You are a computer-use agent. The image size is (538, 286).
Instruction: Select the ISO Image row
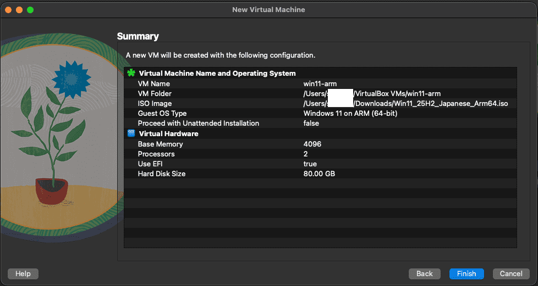click(155, 103)
